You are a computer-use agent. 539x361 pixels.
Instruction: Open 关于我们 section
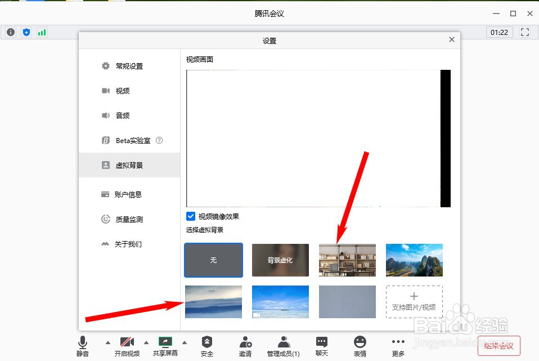(x=129, y=244)
